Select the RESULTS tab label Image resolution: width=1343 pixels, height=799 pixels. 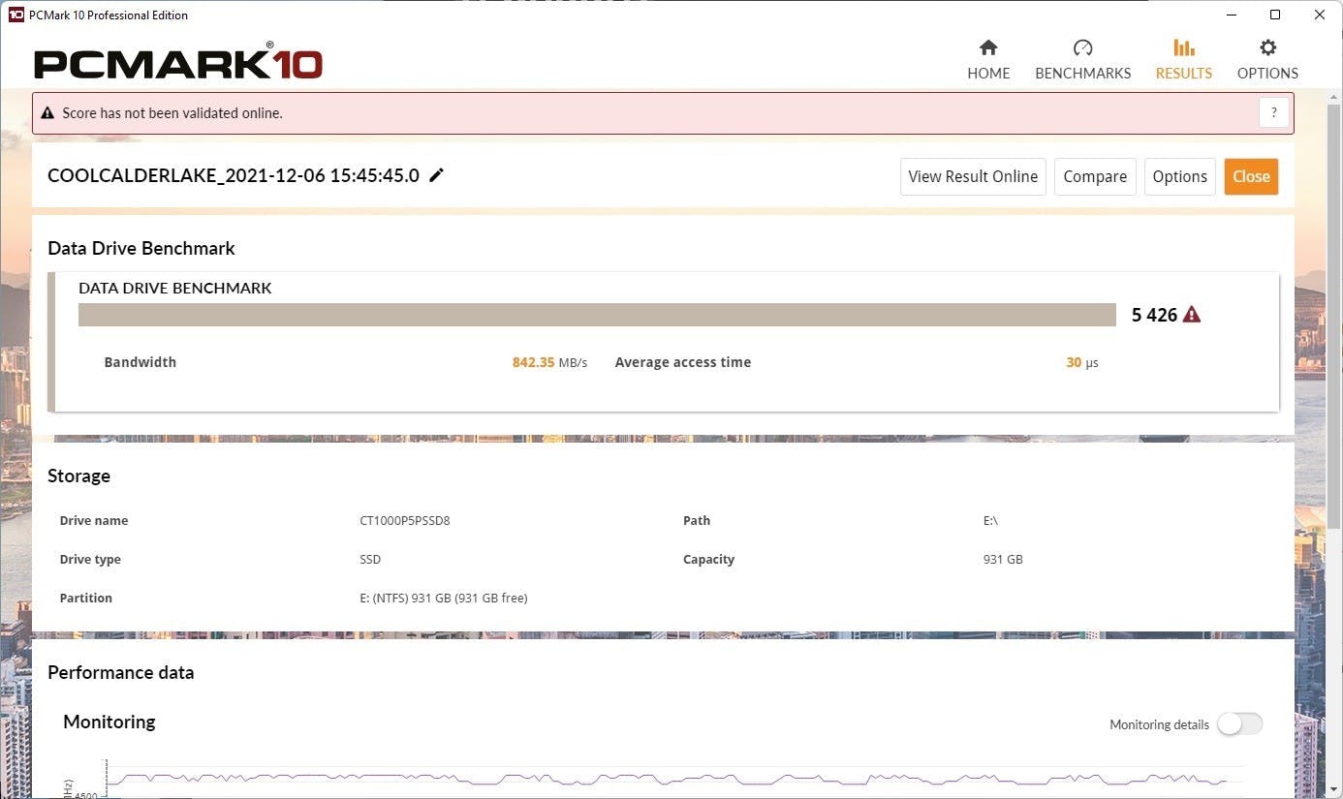(x=1183, y=74)
